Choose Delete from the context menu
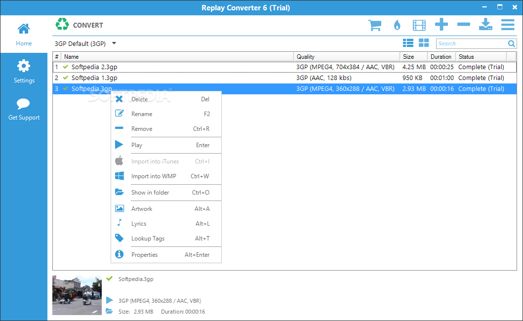The width and height of the screenshot is (523, 321). click(x=166, y=99)
